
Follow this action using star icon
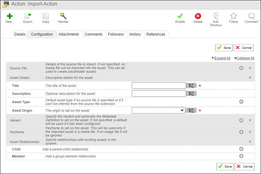(234, 17)
